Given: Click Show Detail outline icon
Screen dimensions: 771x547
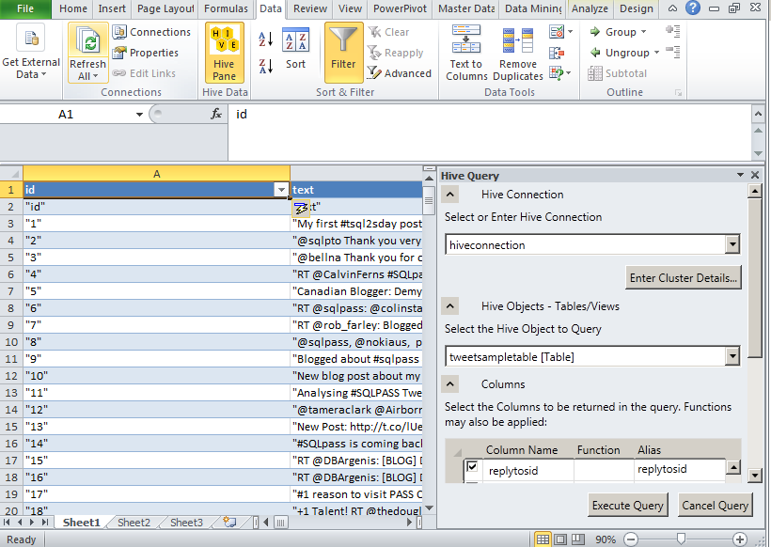Looking at the screenshot, I should (673, 31).
